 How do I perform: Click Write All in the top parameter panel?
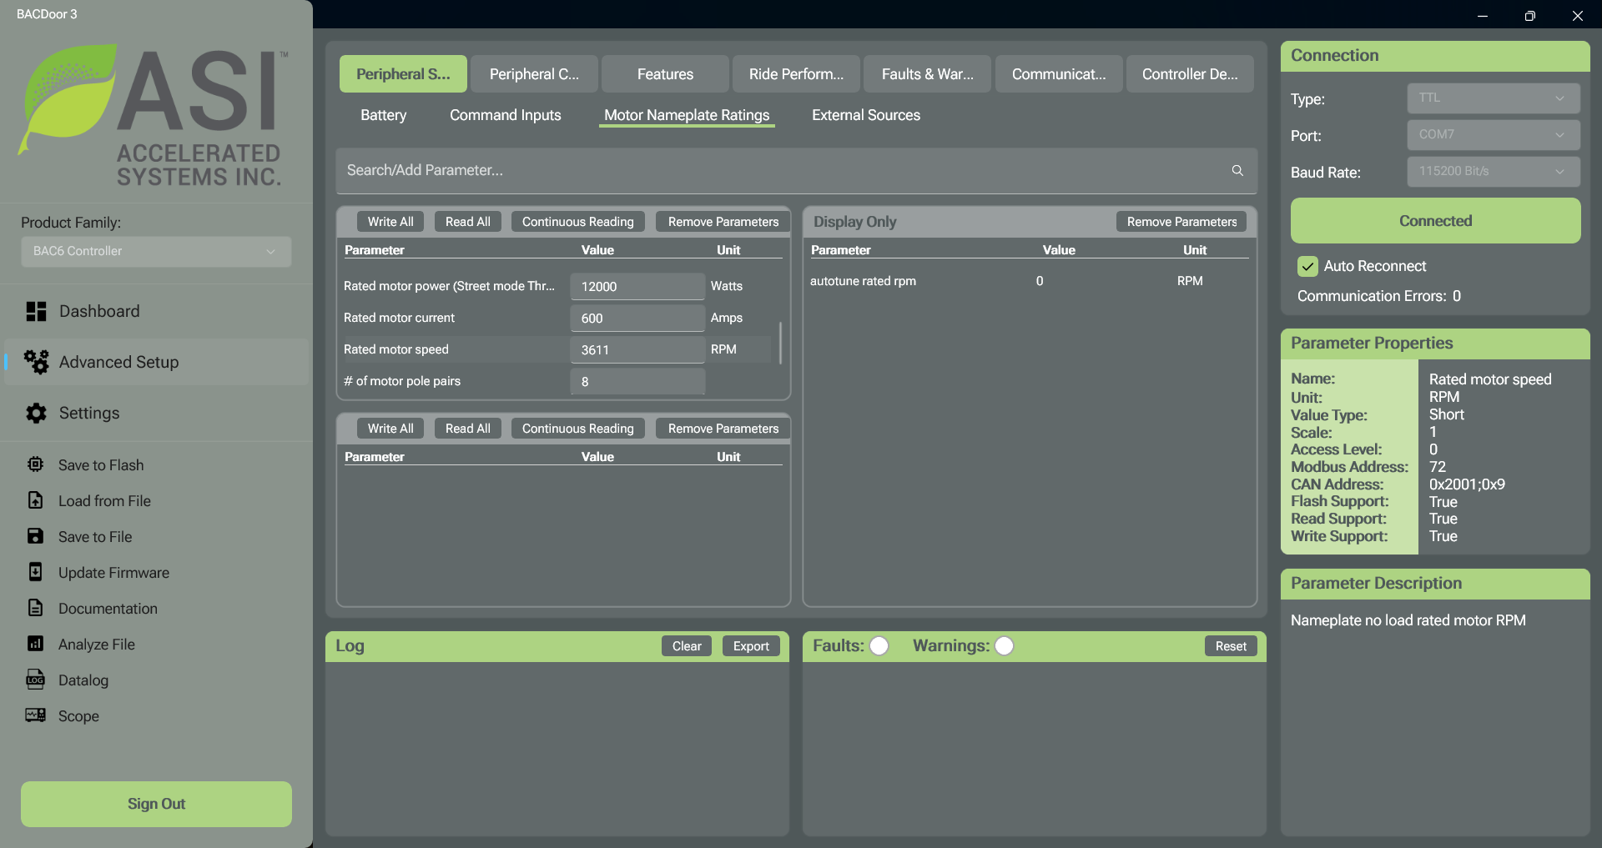(390, 222)
